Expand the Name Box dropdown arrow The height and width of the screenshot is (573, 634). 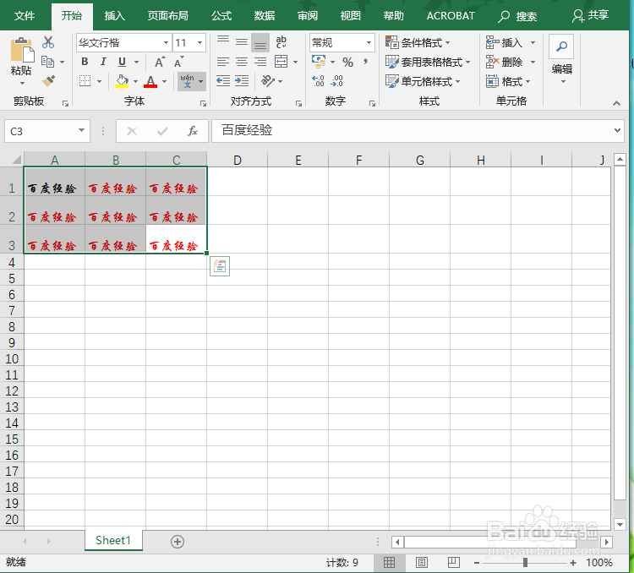[81, 131]
